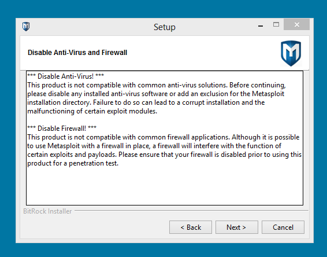Click the BitRock Installer label

click(x=47, y=211)
